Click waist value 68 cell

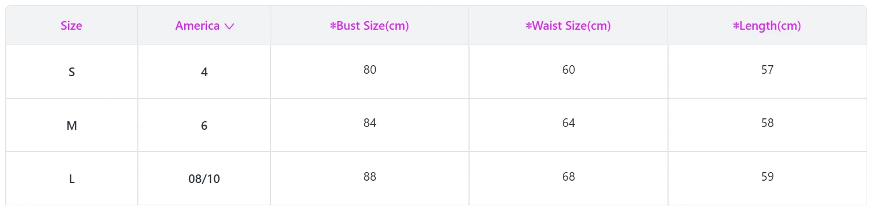(x=569, y=177)
